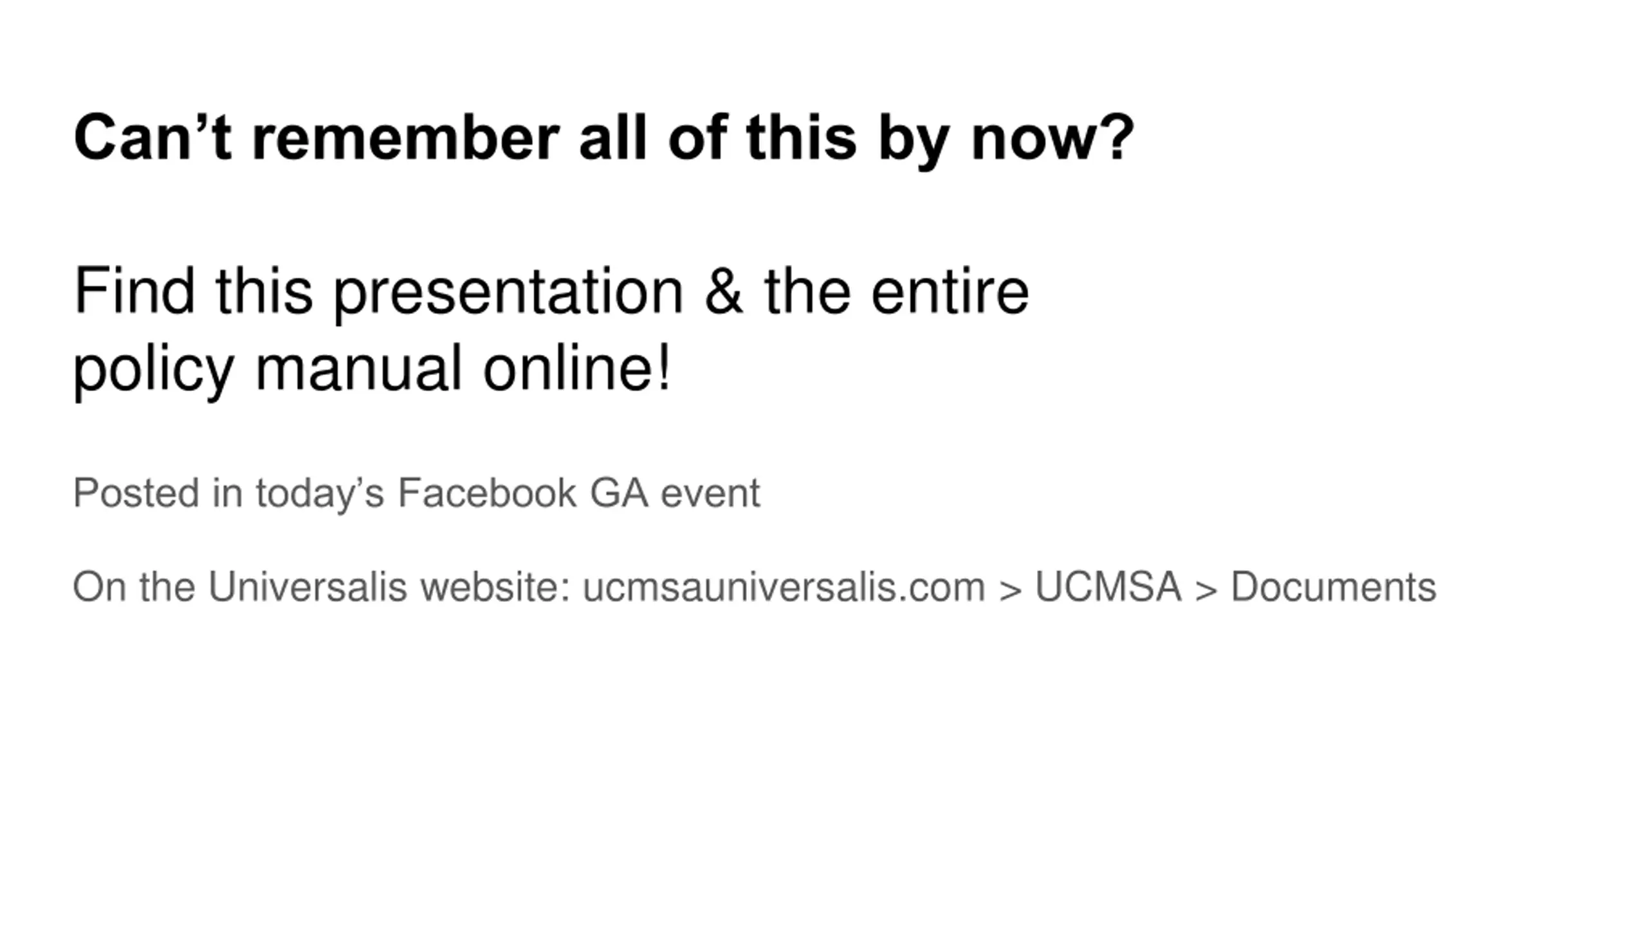
Task: Click the word "entire" ending the first body line
Action: pyautogui.click(x=950, y=293)
